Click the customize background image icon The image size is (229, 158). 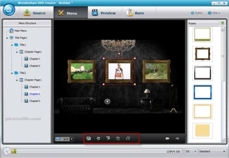pyautogui.click(x=89, y=138)
